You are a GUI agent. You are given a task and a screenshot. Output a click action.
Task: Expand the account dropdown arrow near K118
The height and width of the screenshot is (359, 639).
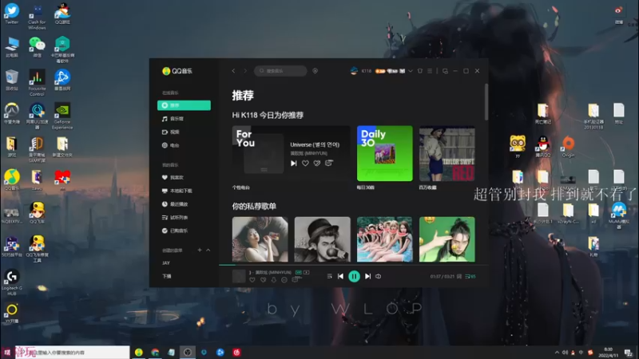(x=411, y=71)
